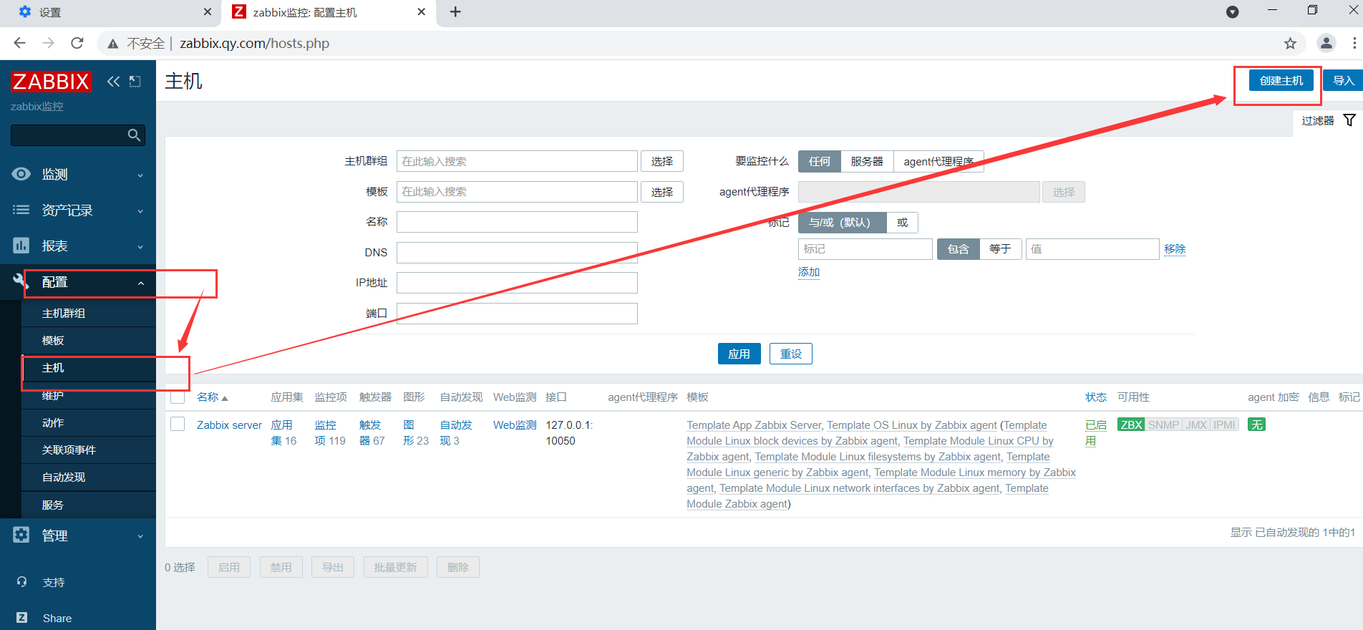Open the Zabbix server host link
The image size is (1363, 630).
229,425
